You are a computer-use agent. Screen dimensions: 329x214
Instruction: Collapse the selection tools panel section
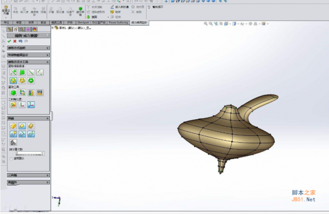29,62
